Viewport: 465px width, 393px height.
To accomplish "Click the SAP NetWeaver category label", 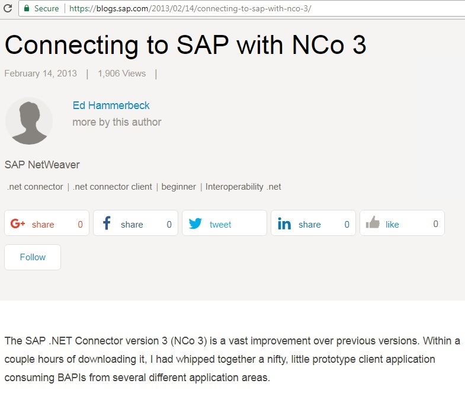I will pos(41,165).
